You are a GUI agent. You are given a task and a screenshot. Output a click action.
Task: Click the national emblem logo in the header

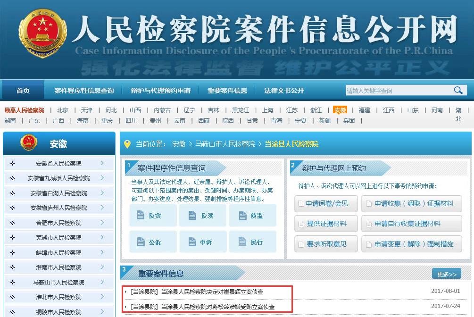(x=42, y=33)
